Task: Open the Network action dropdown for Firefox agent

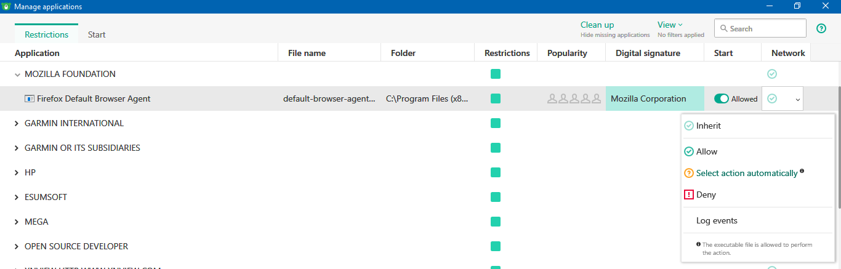Action: click(783, 98)
